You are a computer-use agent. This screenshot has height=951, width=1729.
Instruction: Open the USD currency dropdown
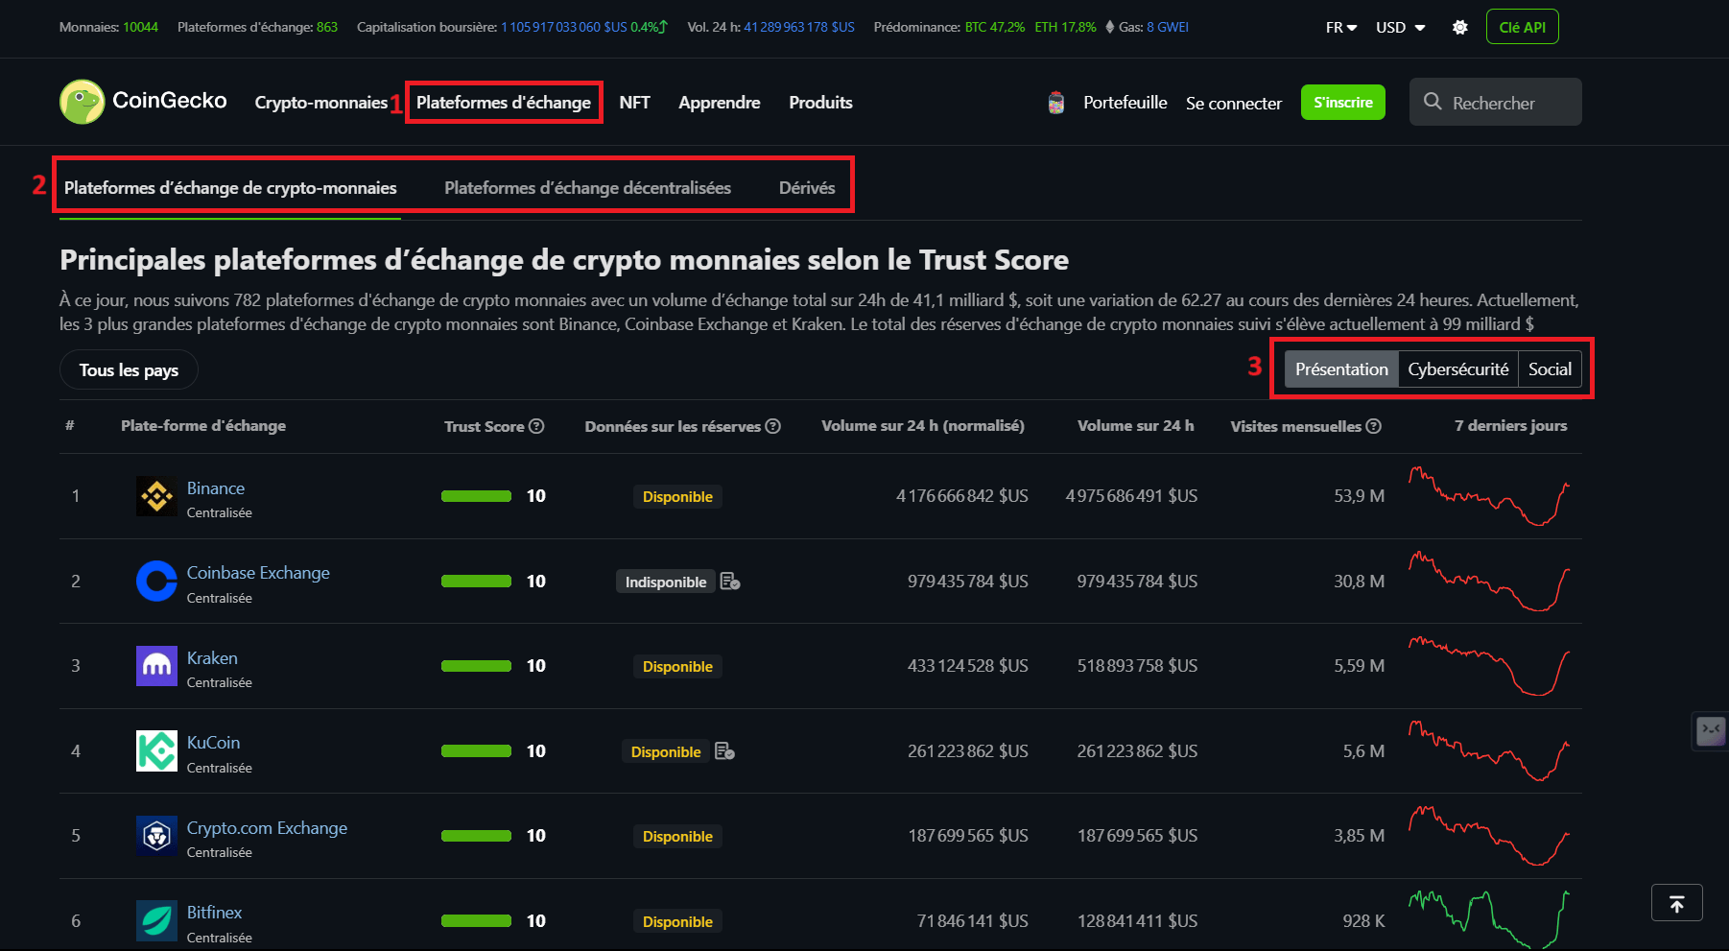click(x=1401, y=27)
